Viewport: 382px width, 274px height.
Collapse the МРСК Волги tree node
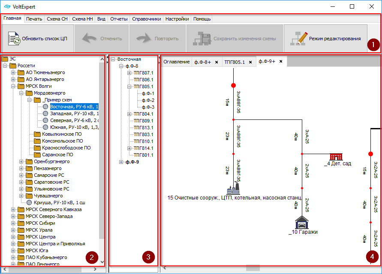point(13,86)
